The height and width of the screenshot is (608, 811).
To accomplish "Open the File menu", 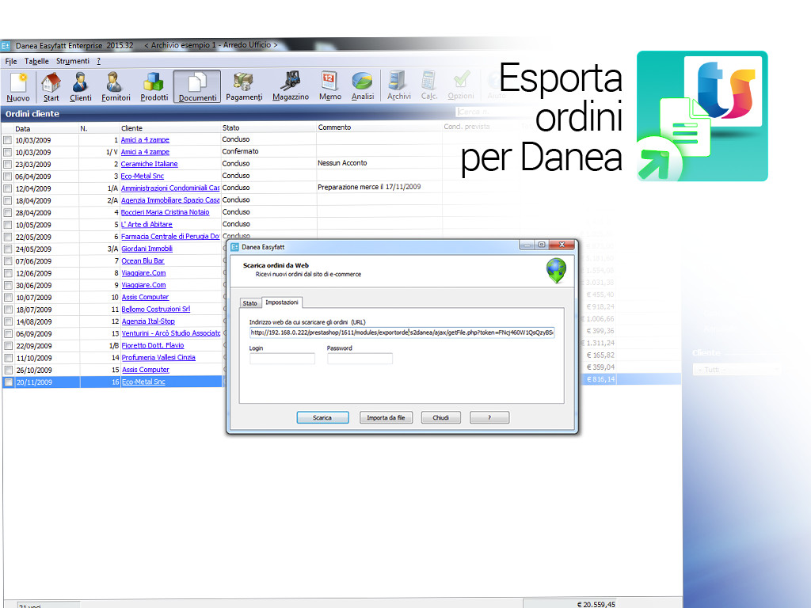I will [11, 61].
